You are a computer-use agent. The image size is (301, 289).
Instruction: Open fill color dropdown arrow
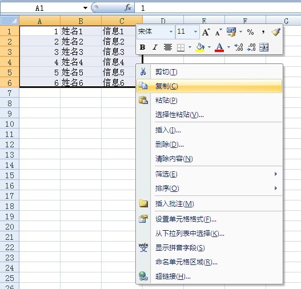(209, 47)
